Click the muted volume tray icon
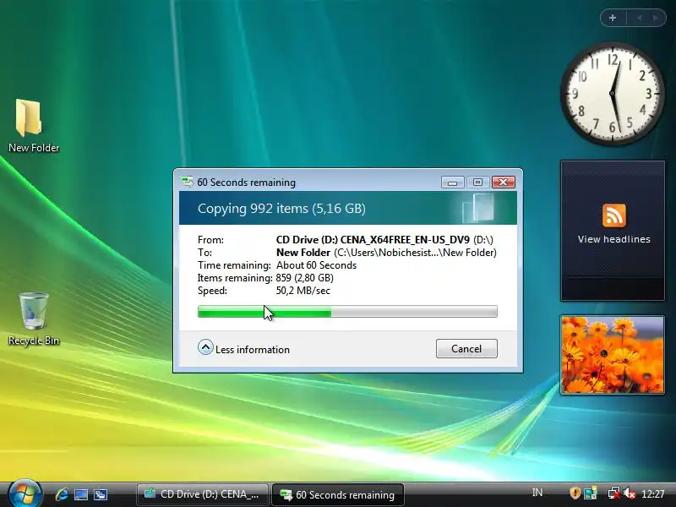Screen dimensions: 676x507 click(629, 493)
